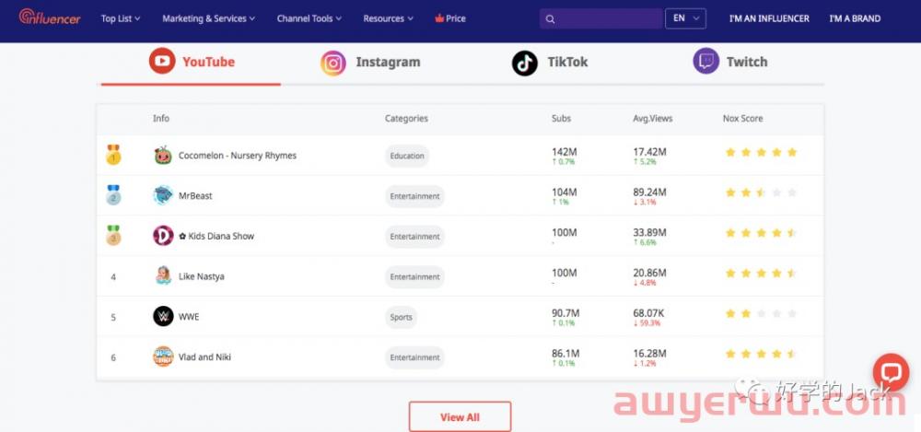Click Vlad and Niki's 86.1M subs

tap(565, 353)
